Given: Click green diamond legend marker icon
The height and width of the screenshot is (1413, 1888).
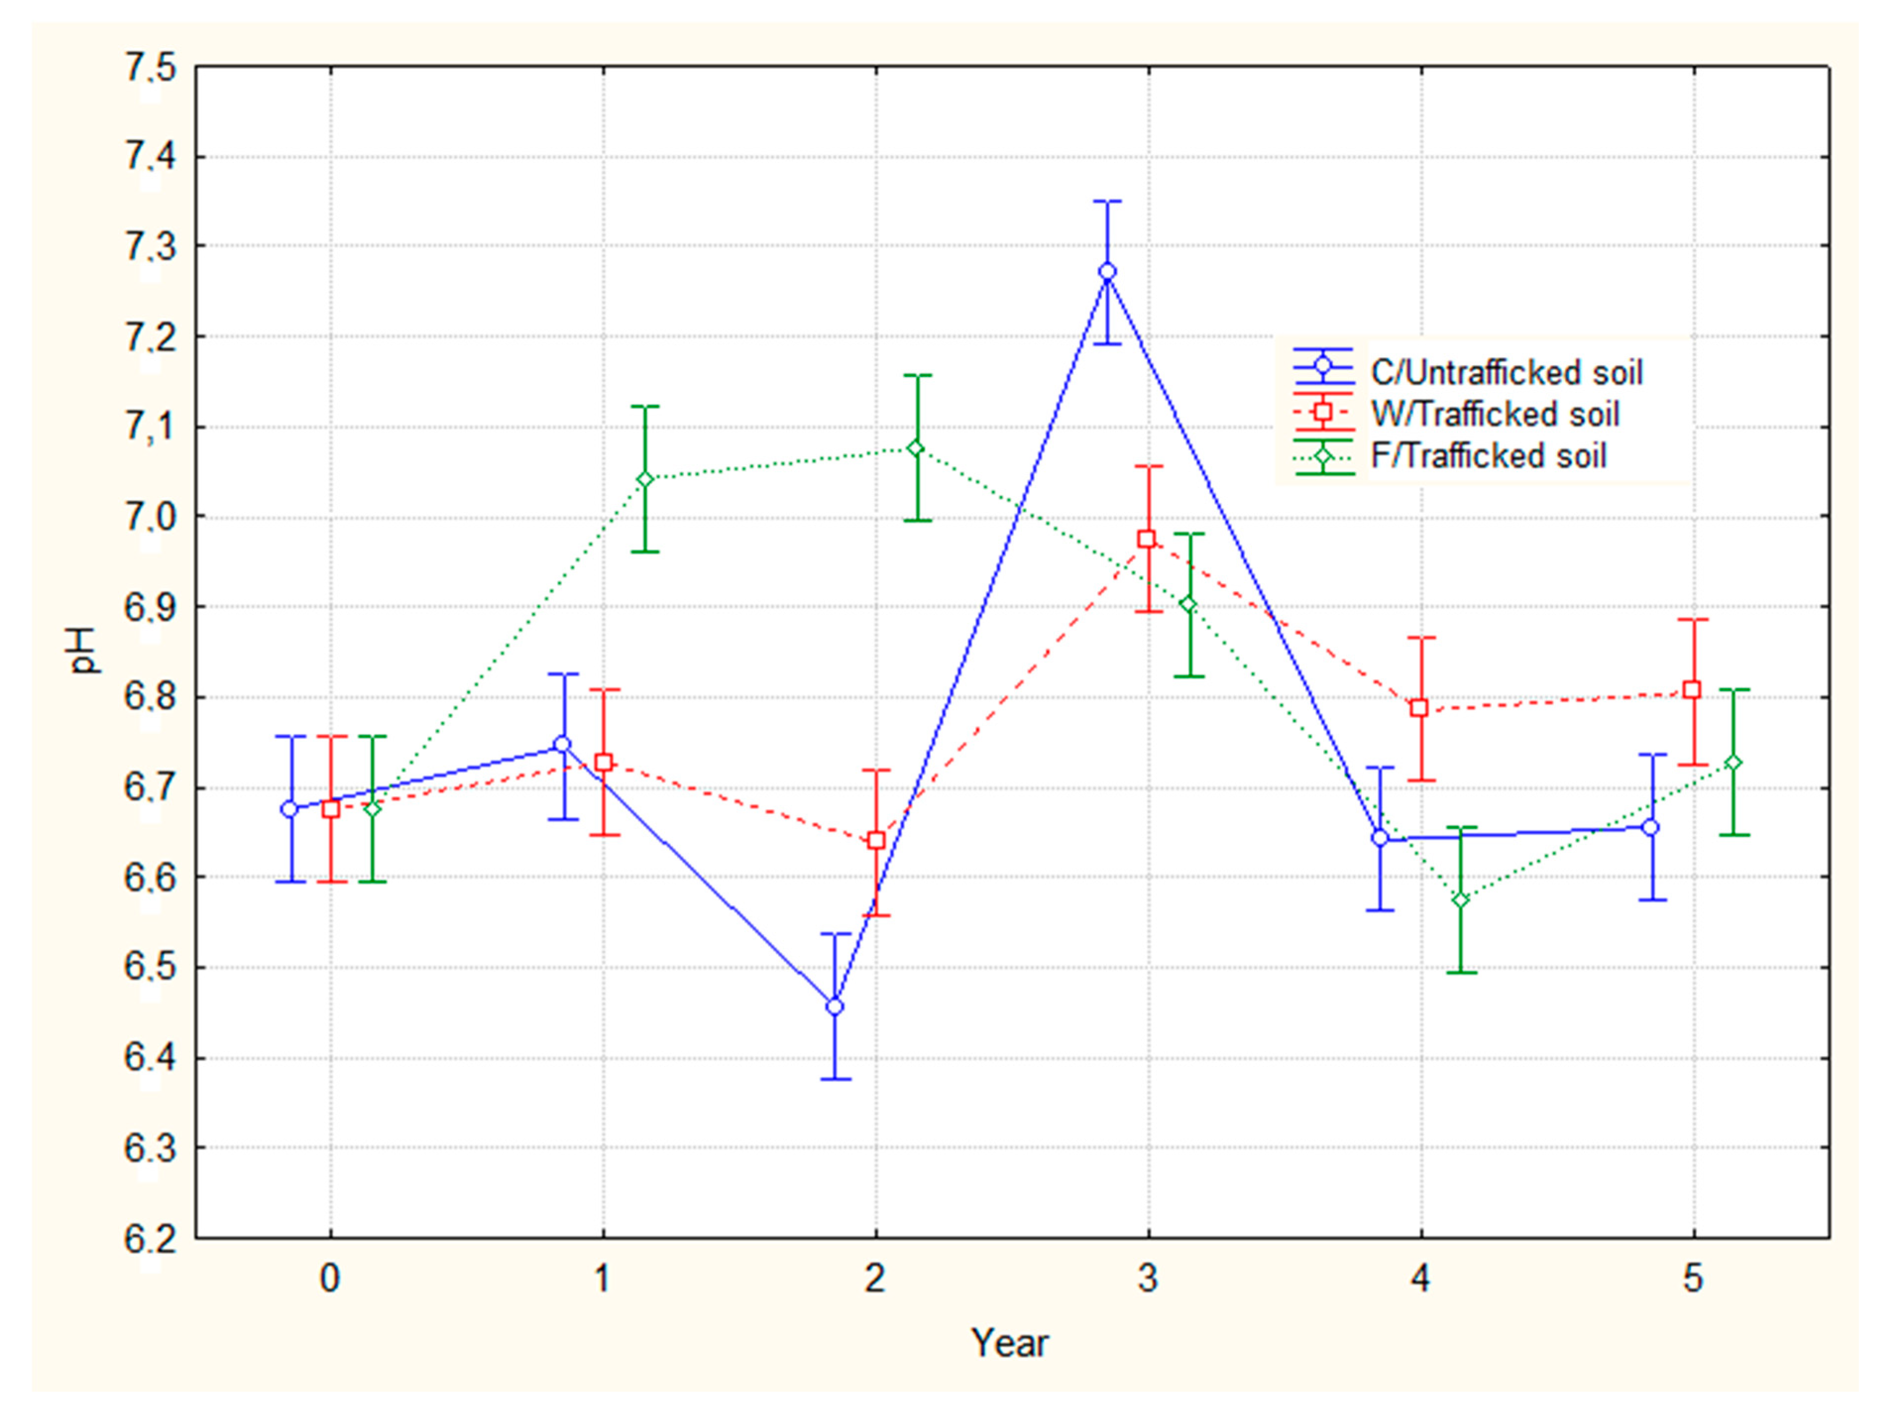Looking at the screenshot, I should (x=1323, y=457).
